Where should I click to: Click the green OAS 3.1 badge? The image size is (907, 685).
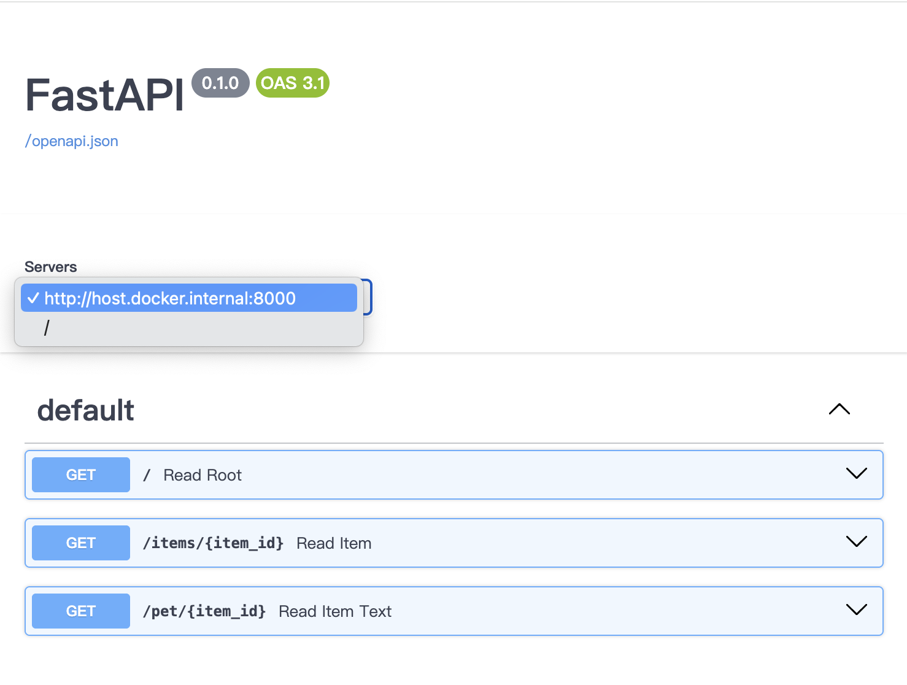tap(293, 83)
